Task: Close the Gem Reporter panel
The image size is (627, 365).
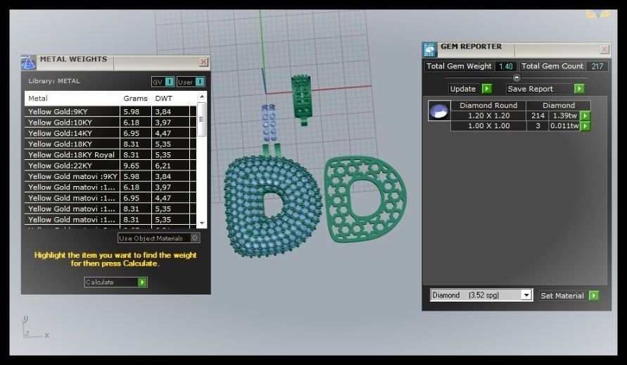Action: (x=604, y=49)
